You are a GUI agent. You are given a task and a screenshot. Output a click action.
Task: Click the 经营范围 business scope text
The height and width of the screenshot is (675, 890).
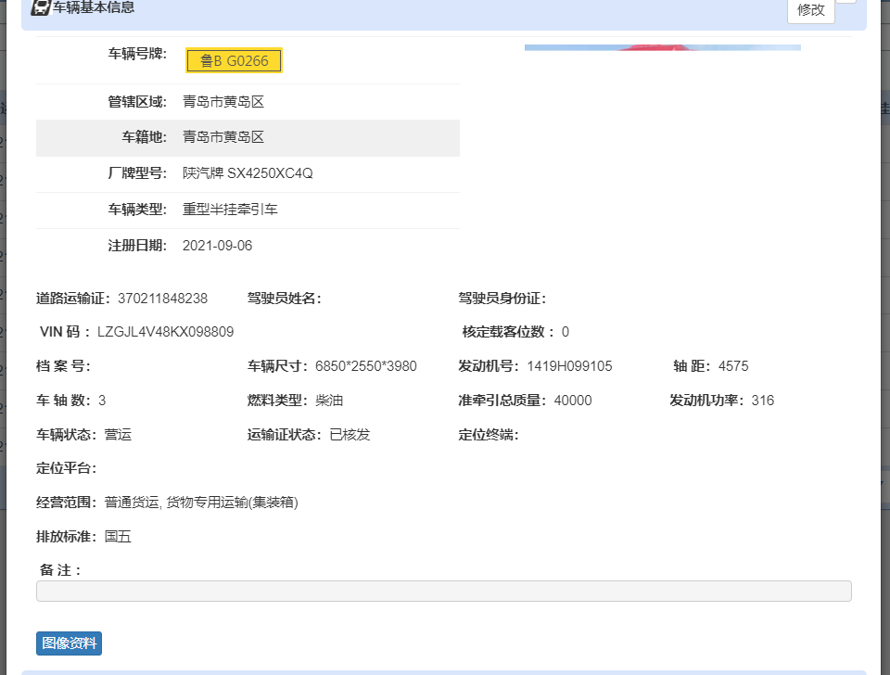click(201, 503)
